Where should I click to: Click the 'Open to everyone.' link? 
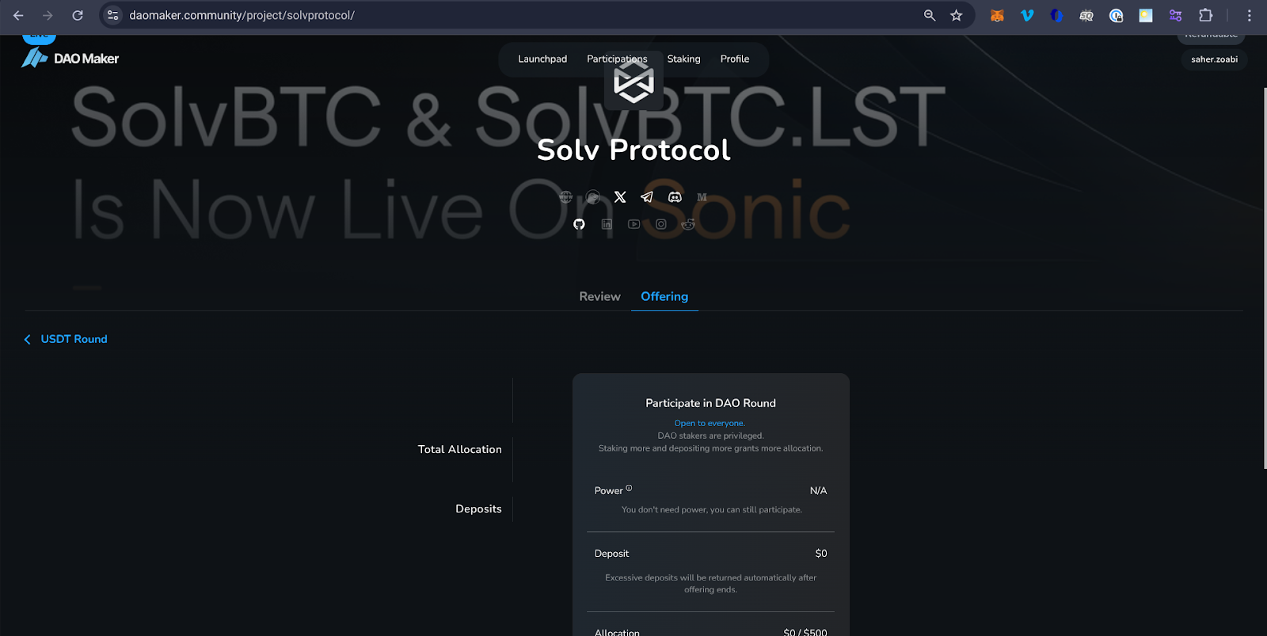pos(710,423)
